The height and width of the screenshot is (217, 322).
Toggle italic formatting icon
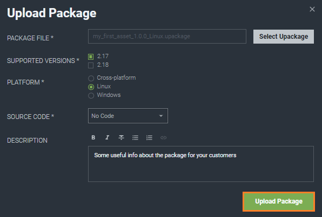coord(107,137)
